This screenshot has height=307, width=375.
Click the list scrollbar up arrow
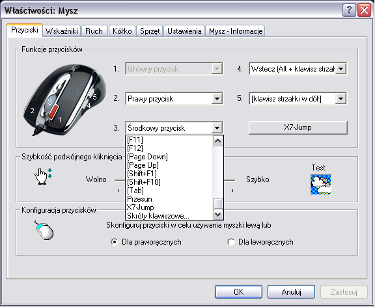click(218, 141)
